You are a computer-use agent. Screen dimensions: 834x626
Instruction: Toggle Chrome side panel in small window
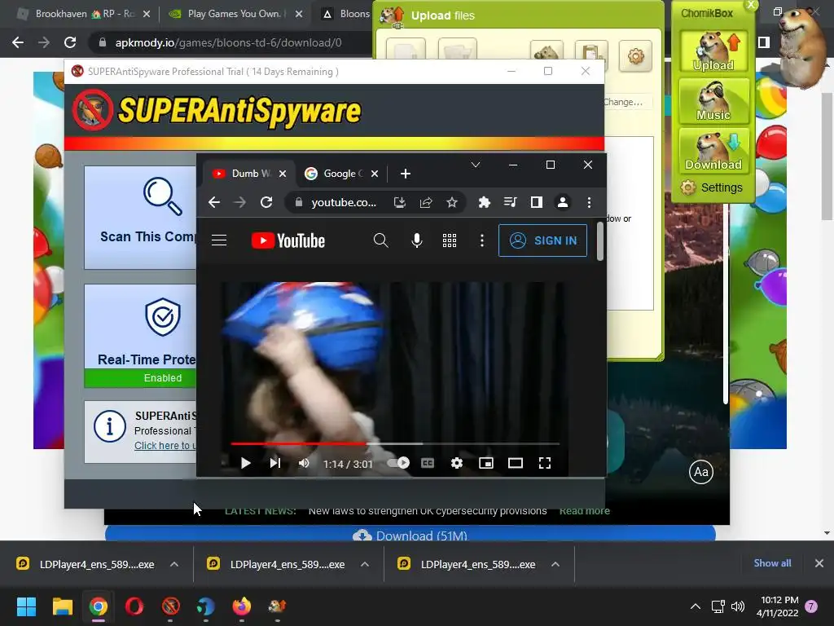(x=536, y=202)
